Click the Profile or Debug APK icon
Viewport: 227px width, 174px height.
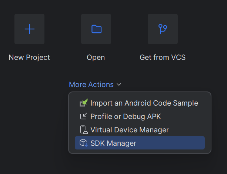click(x=84, y=116)
